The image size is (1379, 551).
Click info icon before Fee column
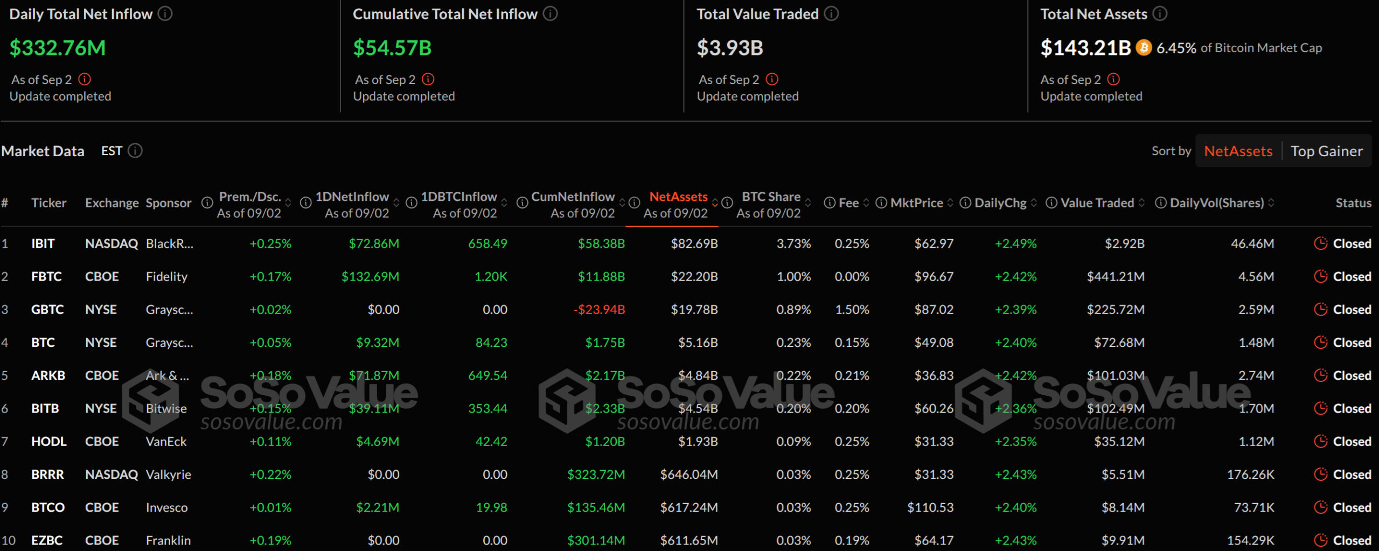(830, 203)
